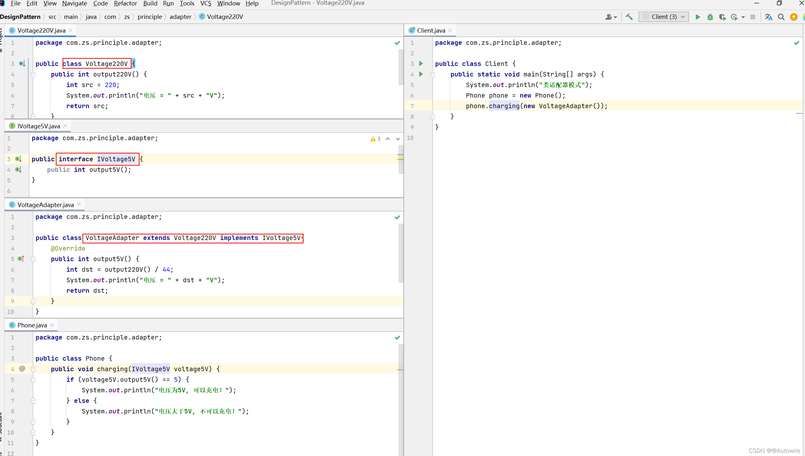The height and width of the screenshot is (456, 805).
Task: Click the java breadcrumb segment
Action: 91,17
